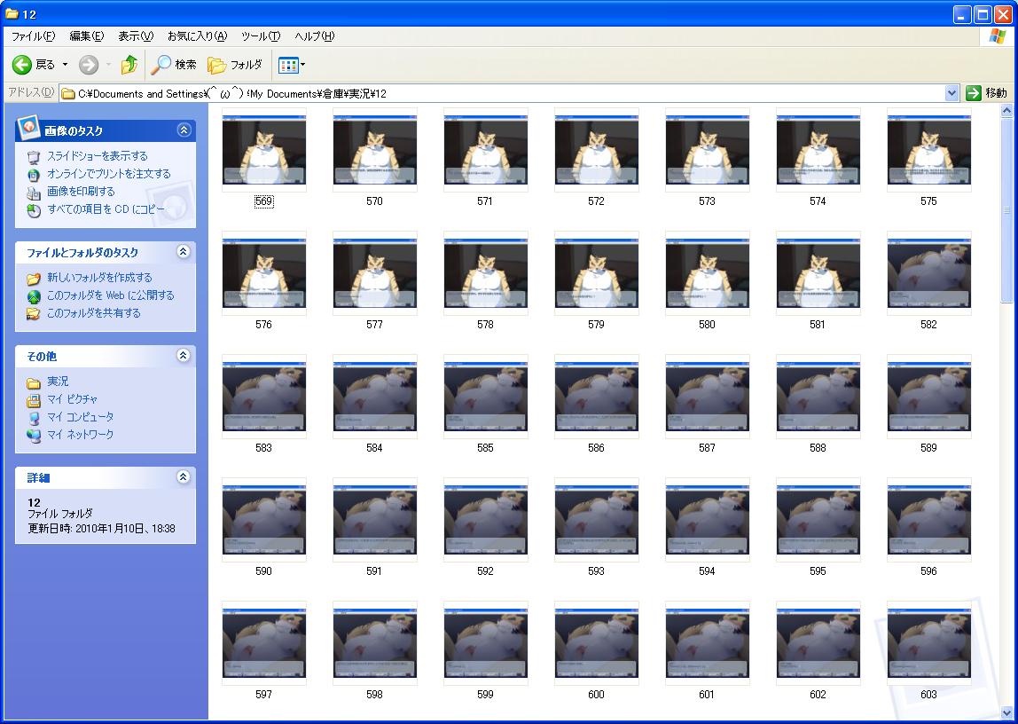Select thumbnail image 596
Image resolution: width=1018 pixels, height=724 pixels.
coord(929,520)
